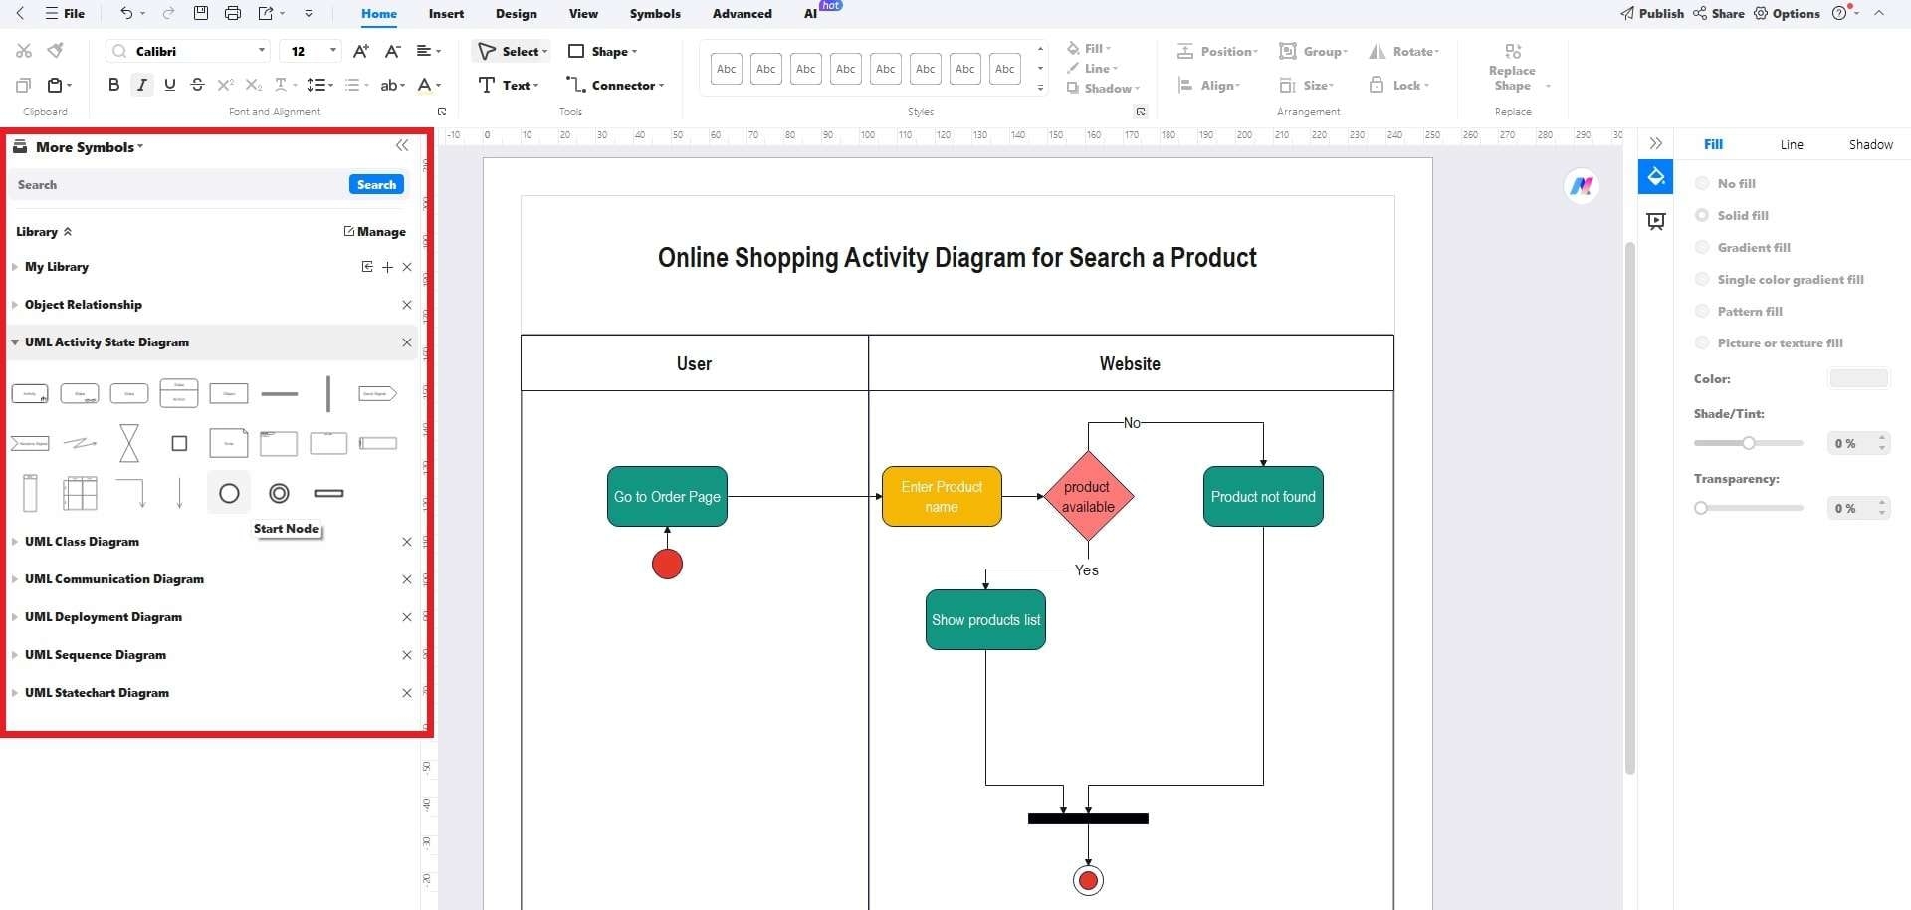Viewport: 1911px width, 910px height.
Task: Switch to the Insert ribbon tab
Action: [446, 14]
